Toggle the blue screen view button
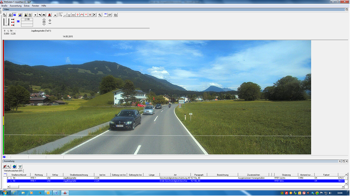350x196 pixels. [x=14, y=15]
